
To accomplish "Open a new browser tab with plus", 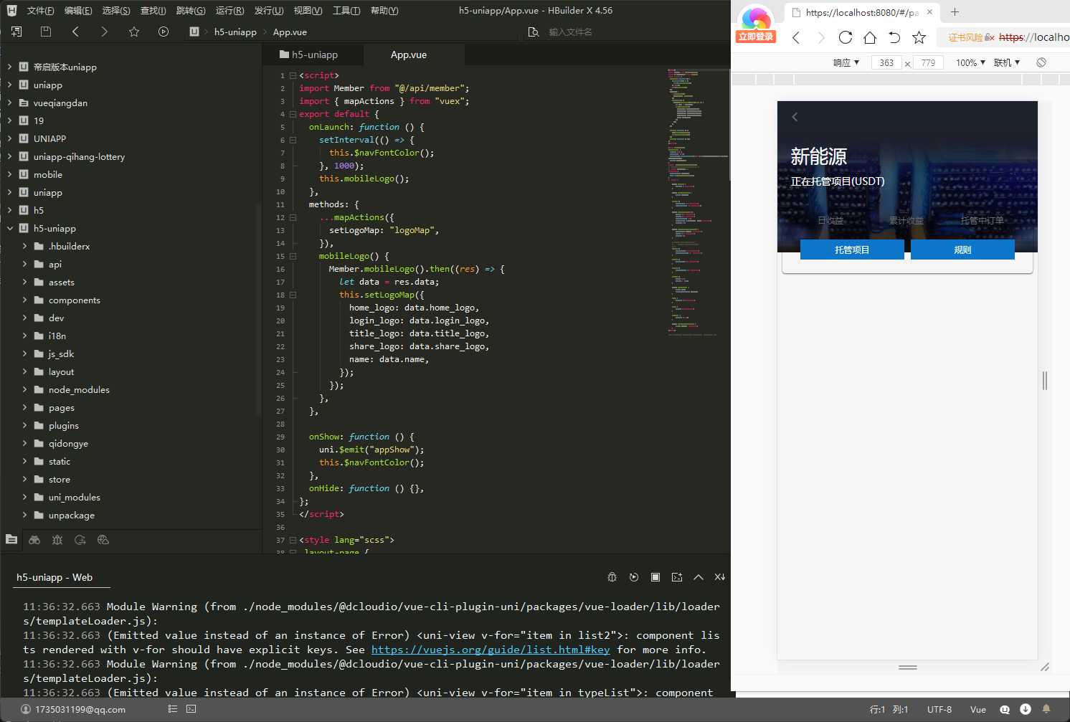I will [x=955, y=12].
